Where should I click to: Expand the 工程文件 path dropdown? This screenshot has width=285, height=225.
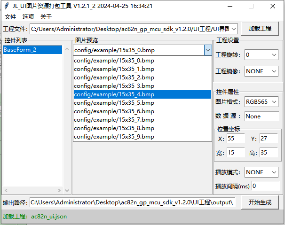point(234,29)
